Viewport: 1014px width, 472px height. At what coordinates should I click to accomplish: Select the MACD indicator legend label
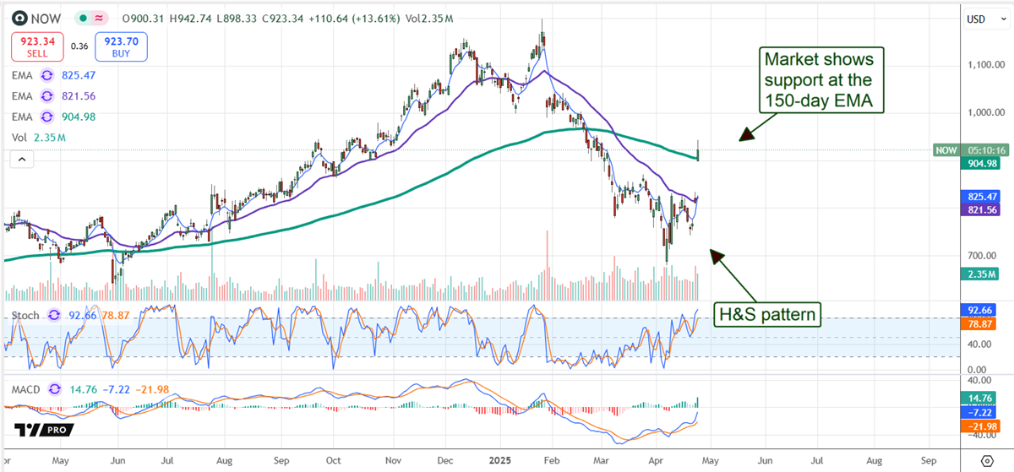click(27, 389)
